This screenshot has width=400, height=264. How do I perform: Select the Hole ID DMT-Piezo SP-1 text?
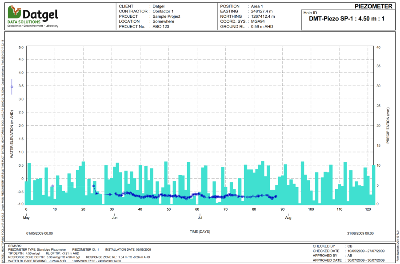[x=346, y=19]
